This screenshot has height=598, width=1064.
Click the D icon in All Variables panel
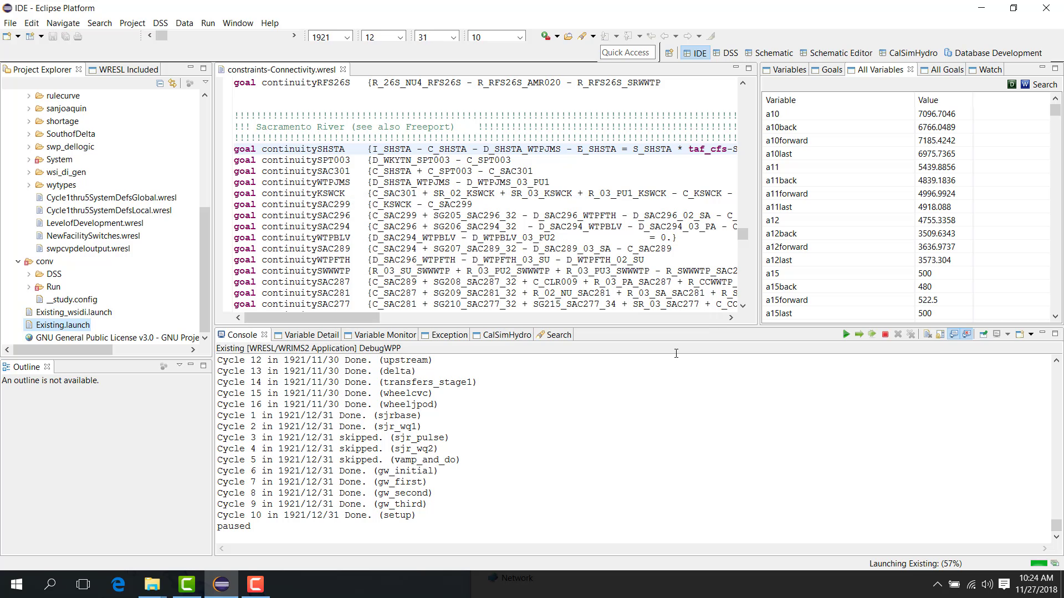click(x=1012, y=84)
